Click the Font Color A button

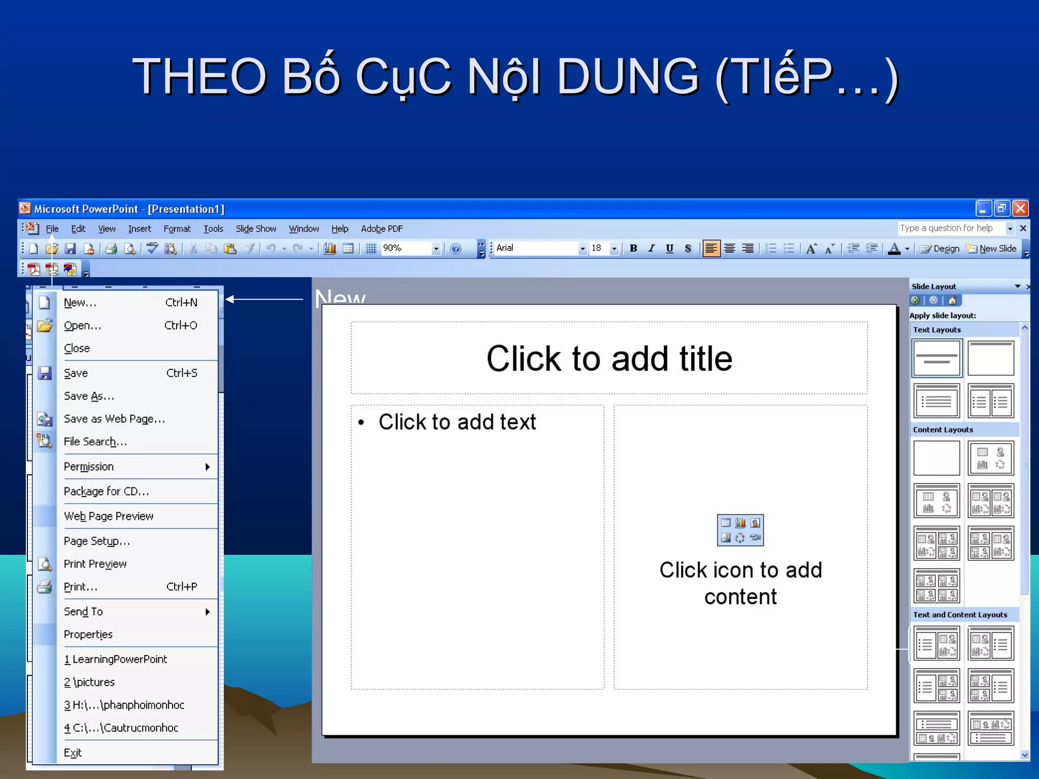pos(894,249)
